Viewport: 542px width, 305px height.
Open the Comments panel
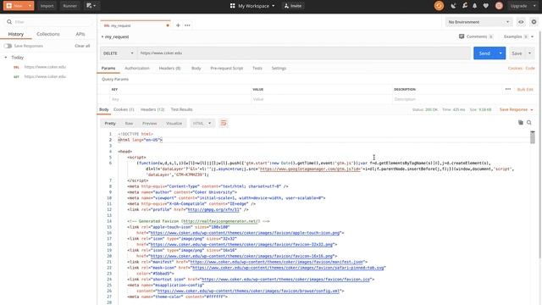[476, 36]
